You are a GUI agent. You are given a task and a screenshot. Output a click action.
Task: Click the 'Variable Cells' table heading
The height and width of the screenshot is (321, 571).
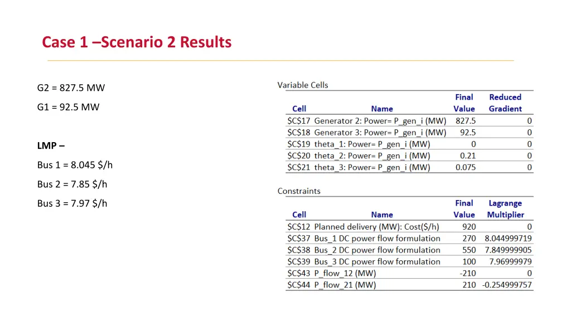(x=303, y=85)
